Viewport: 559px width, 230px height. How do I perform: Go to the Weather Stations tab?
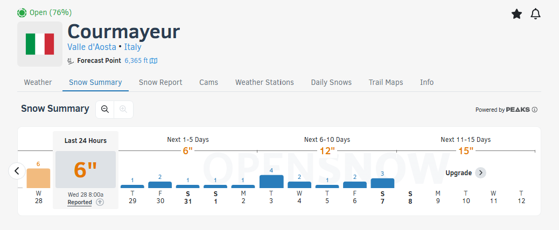coord(264,82)
